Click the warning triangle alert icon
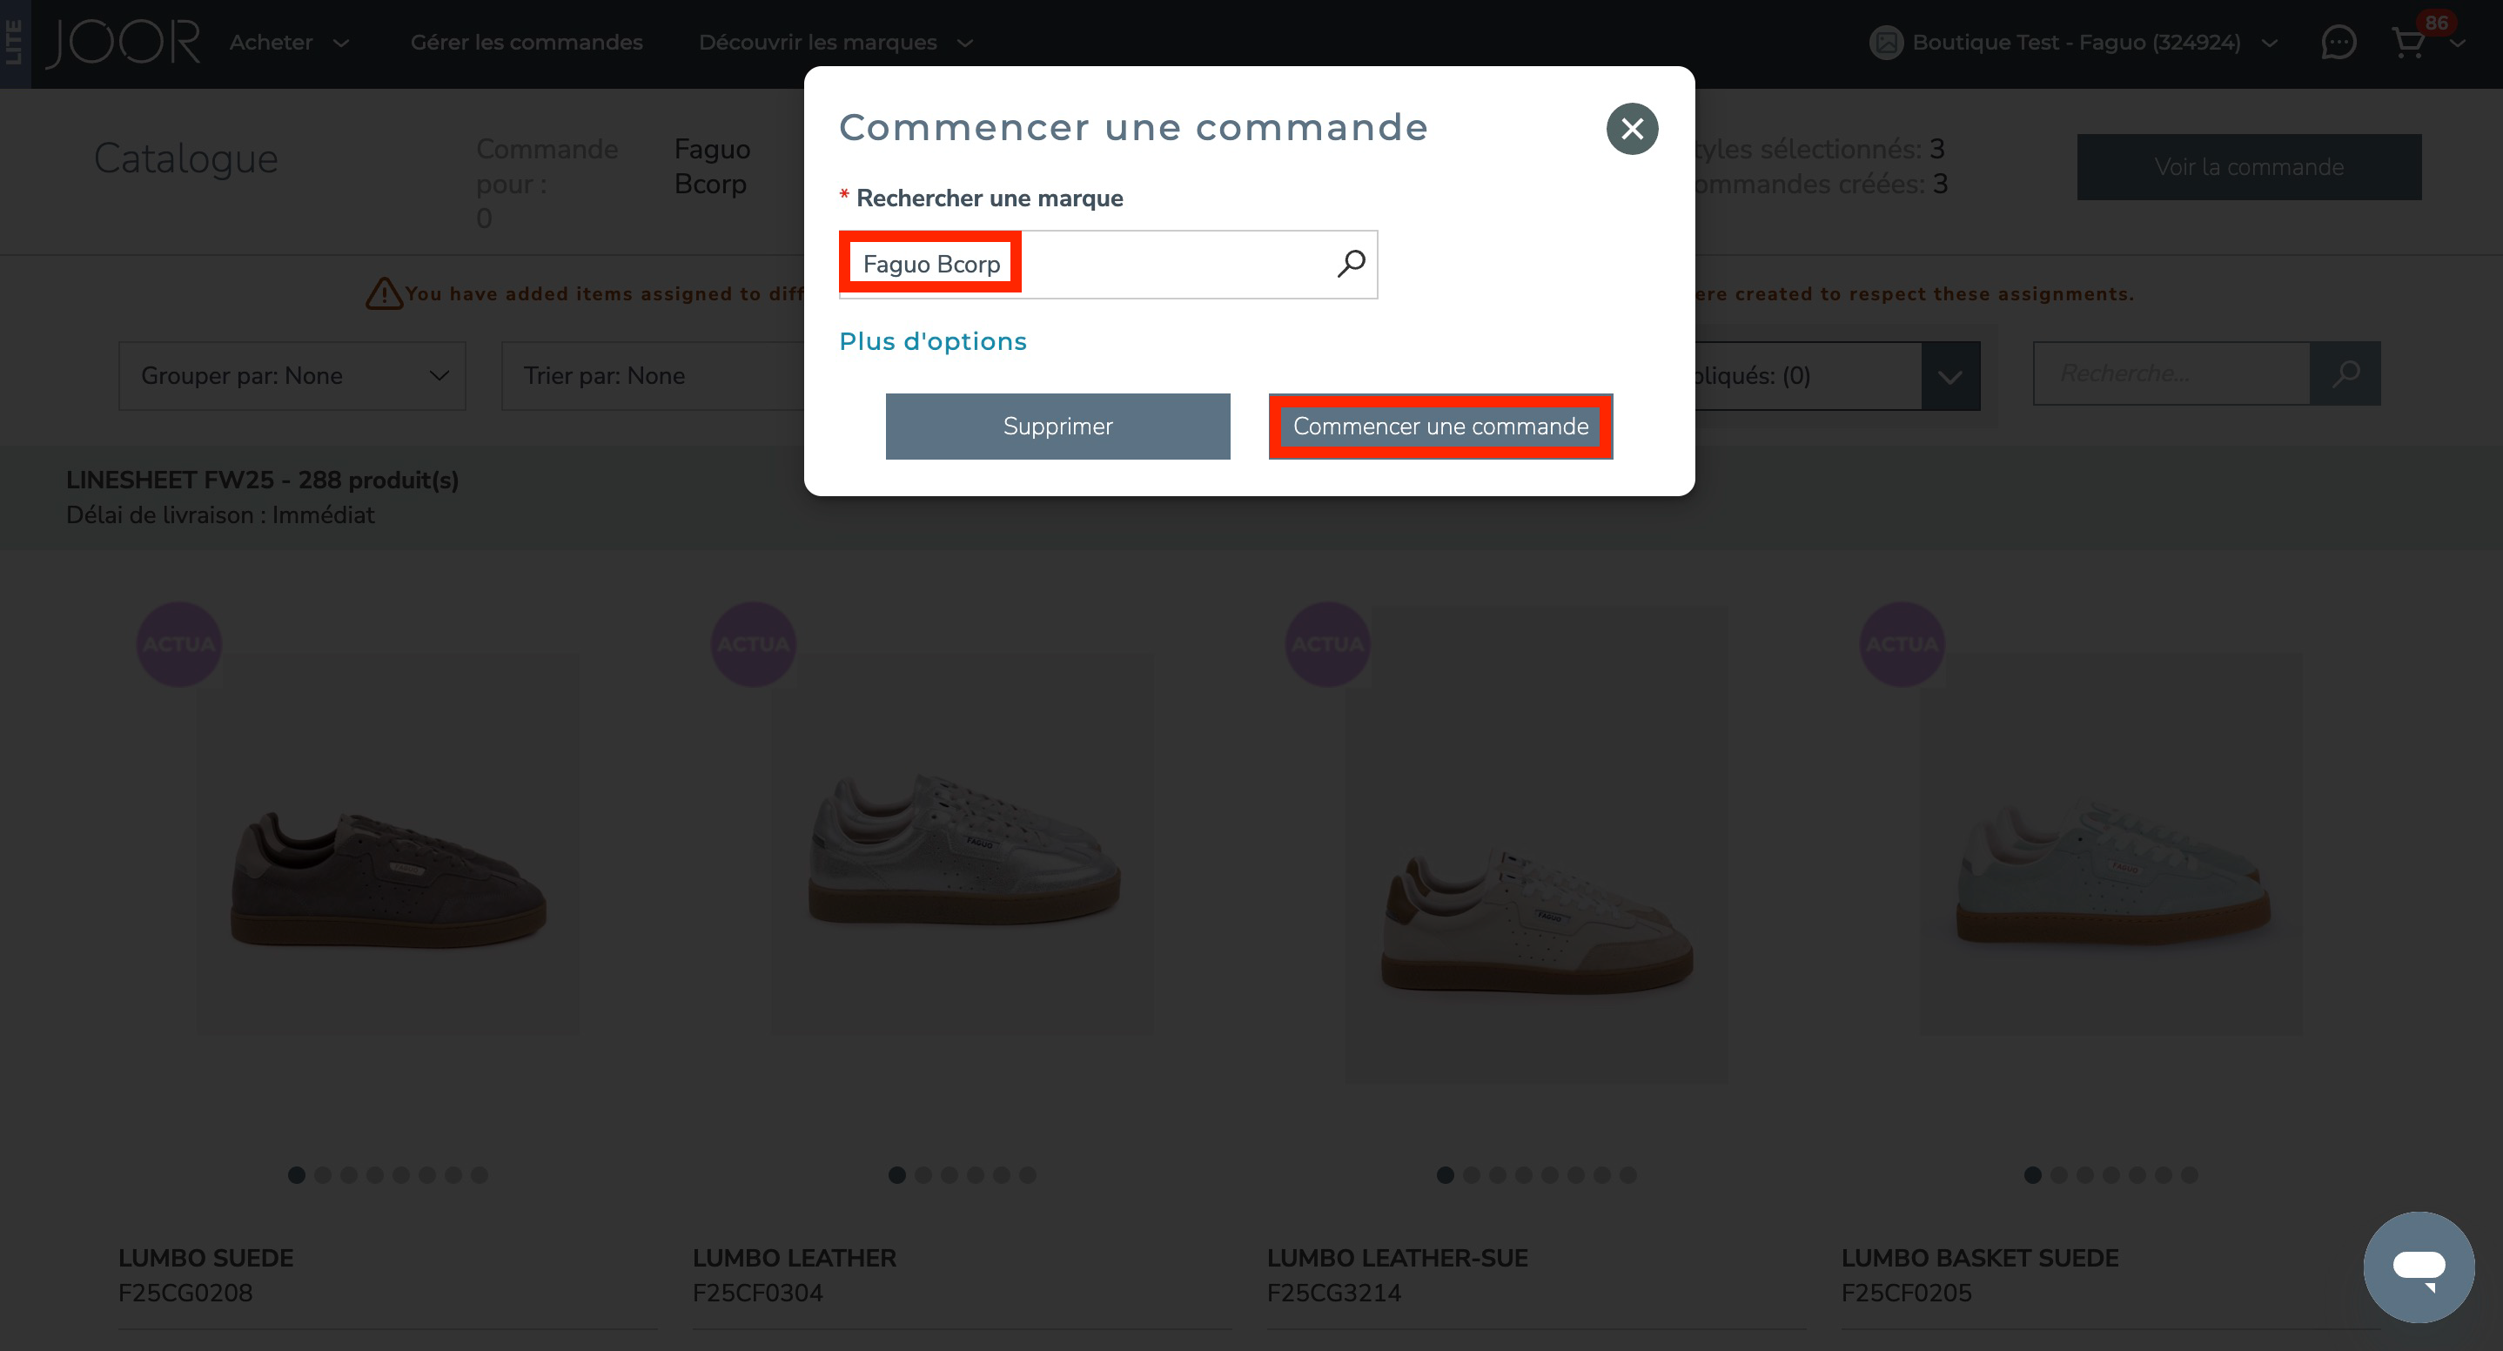 [x=384, y=292]
